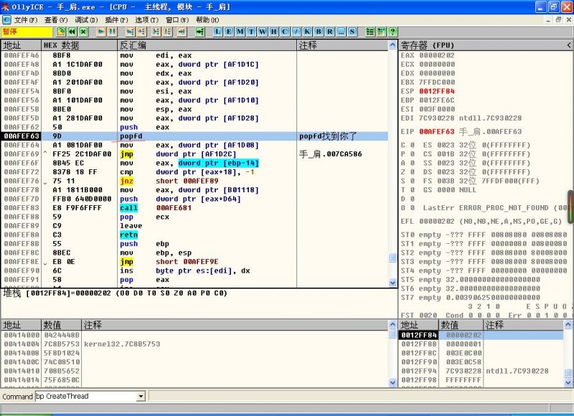
Task: Open the Log window (L button)
Action: [x=218, y=32]
